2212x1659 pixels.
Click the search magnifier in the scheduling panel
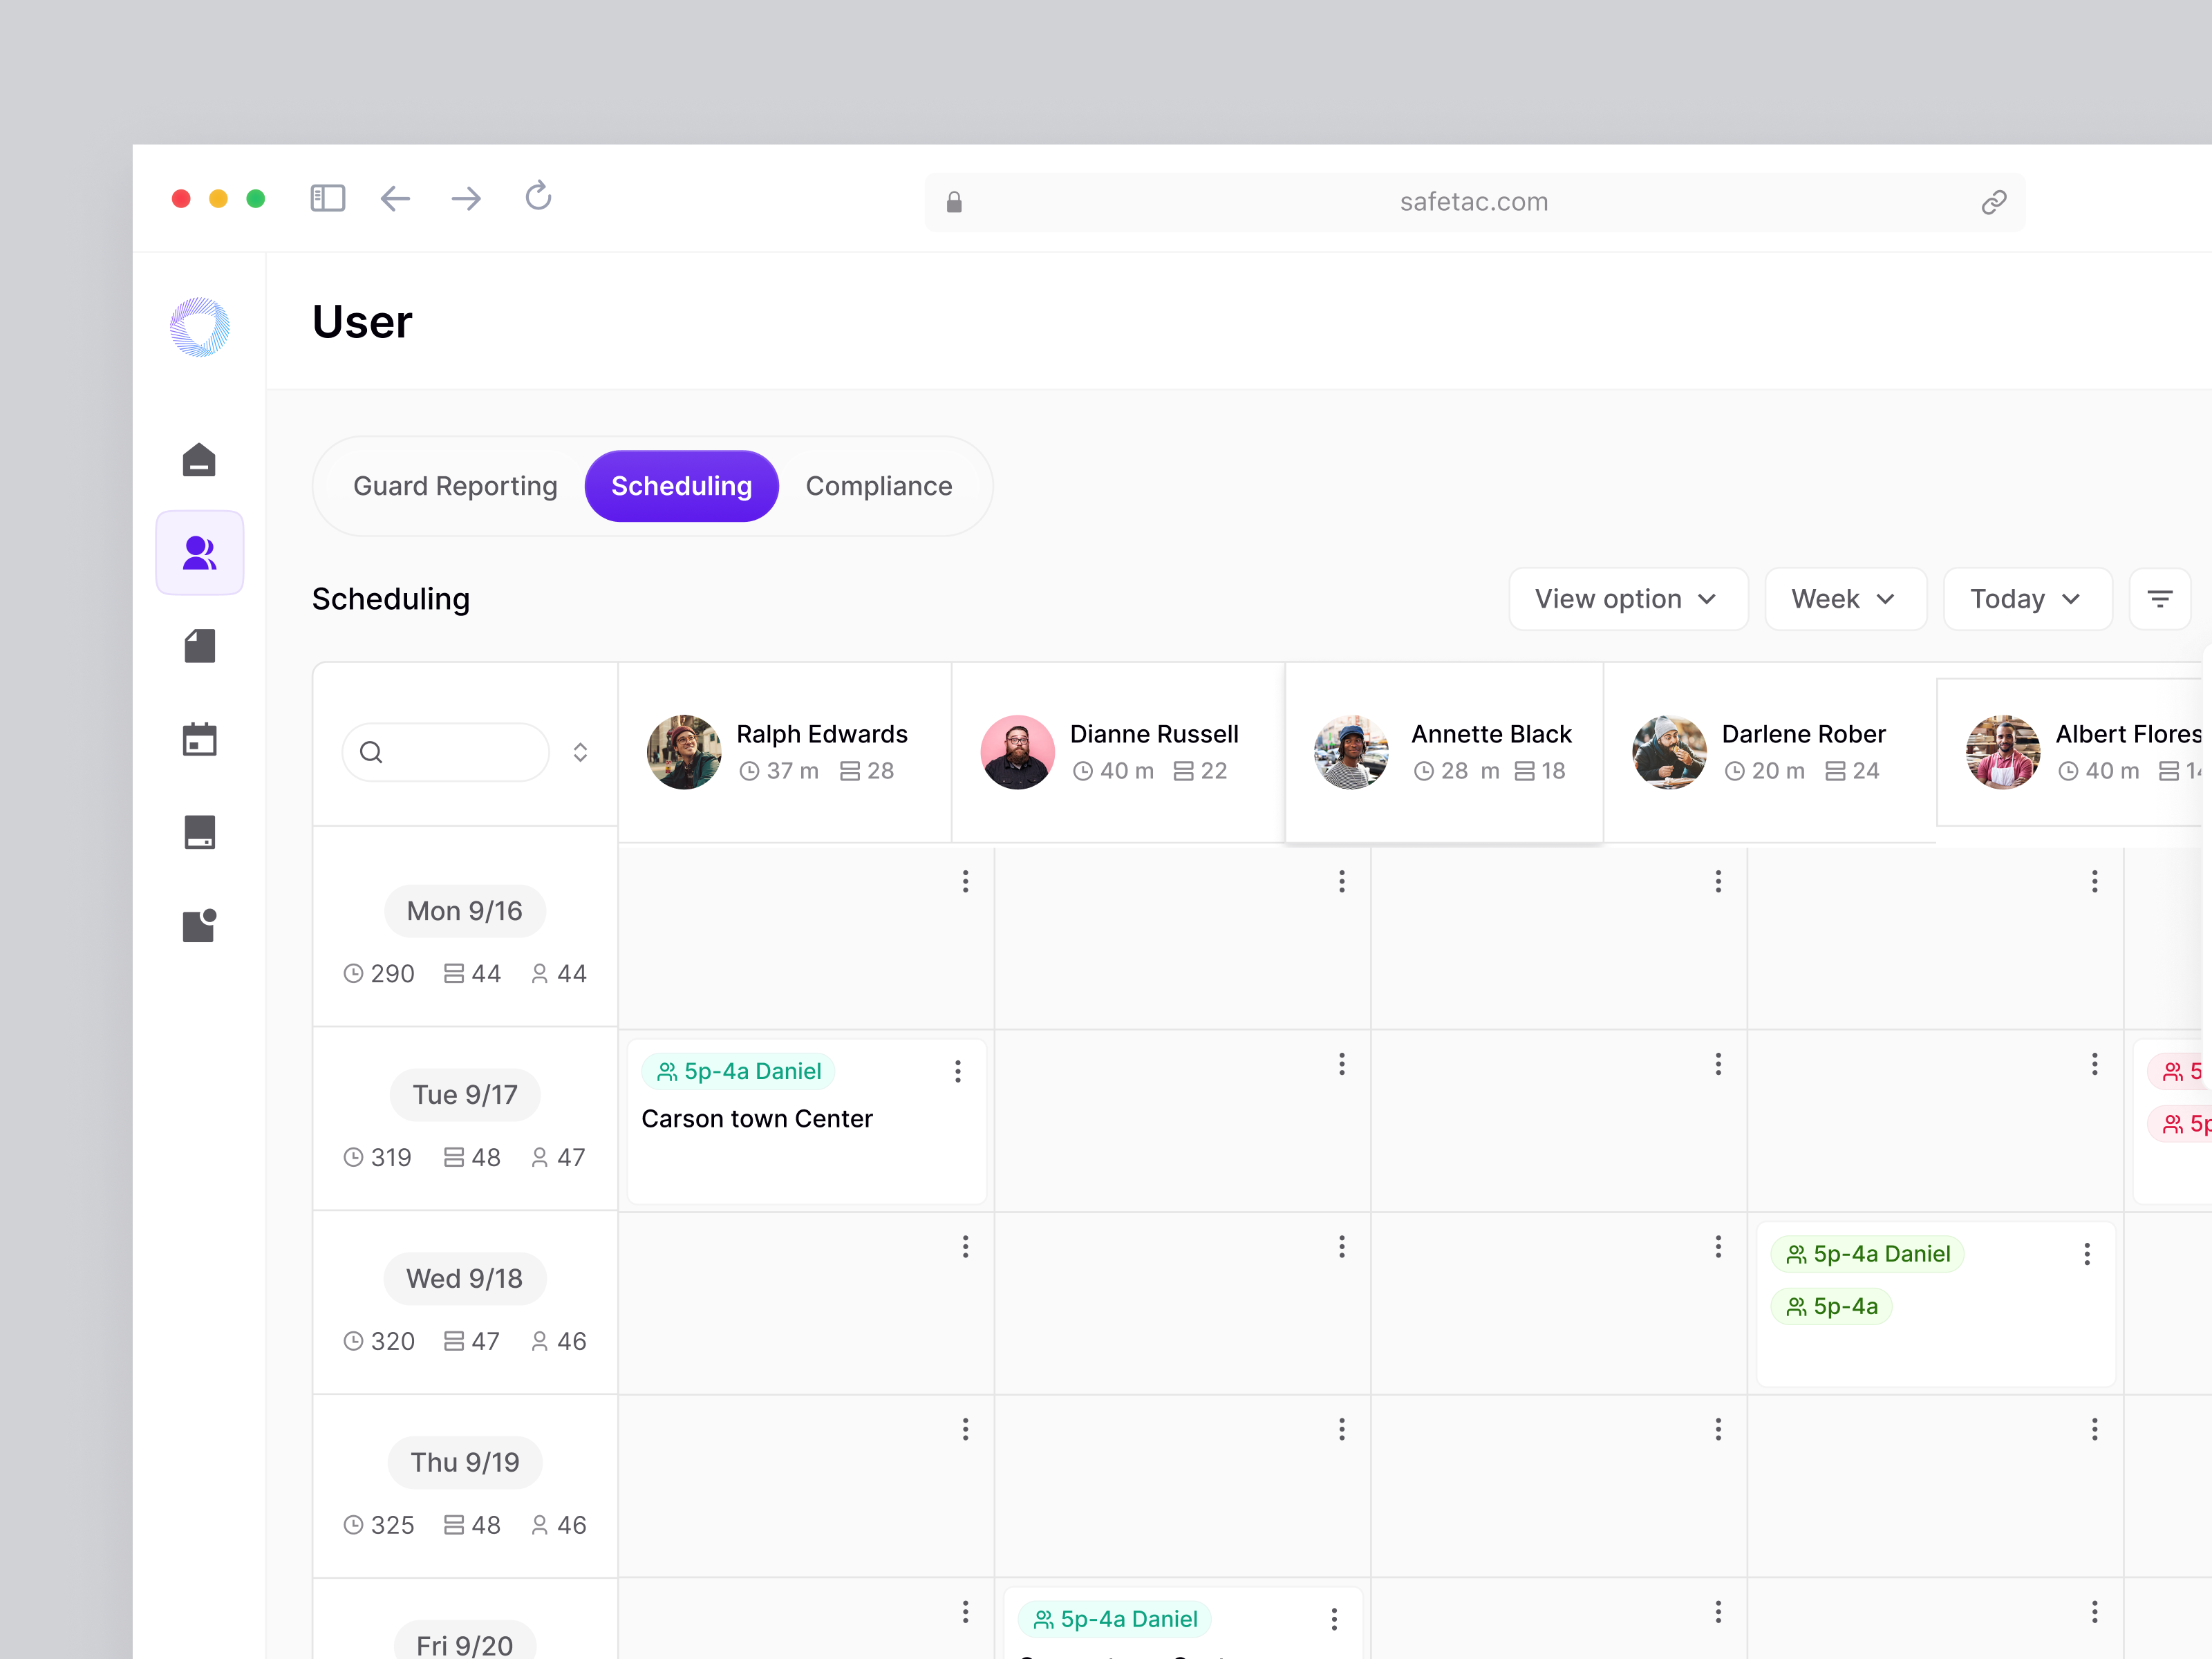371,752
